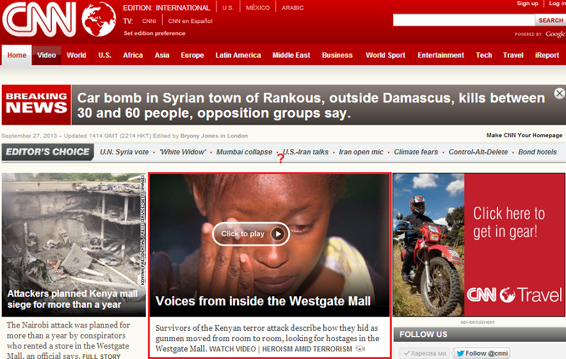Viewport: 566px width, 359px height.
Task: Click Set edition preference
Action: (154, 33)
